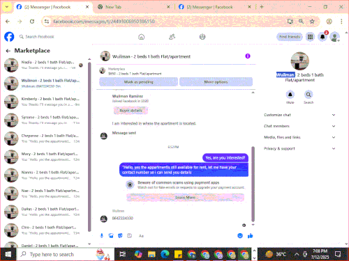
Task: Click weather widget showing 36°C
Action: click(276, 254)
